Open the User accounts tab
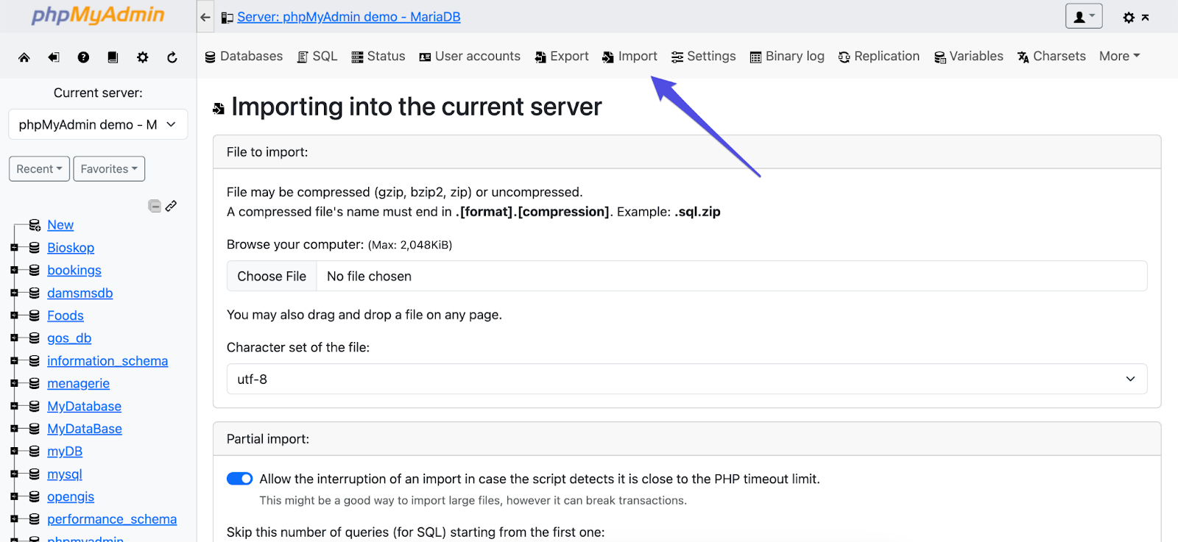Viewport: 1178px width, 542px height. tap(470, 56)
